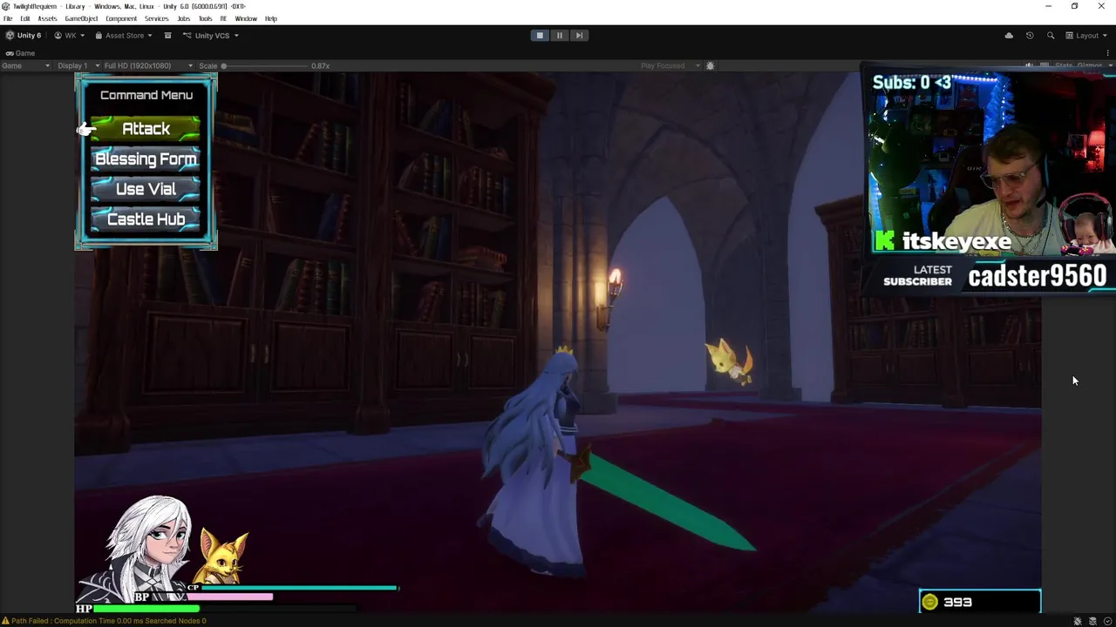The height and width of the screenshot is (627, 1116).
Task: Click the Blessing Form command button
Action: coord(146,159)
